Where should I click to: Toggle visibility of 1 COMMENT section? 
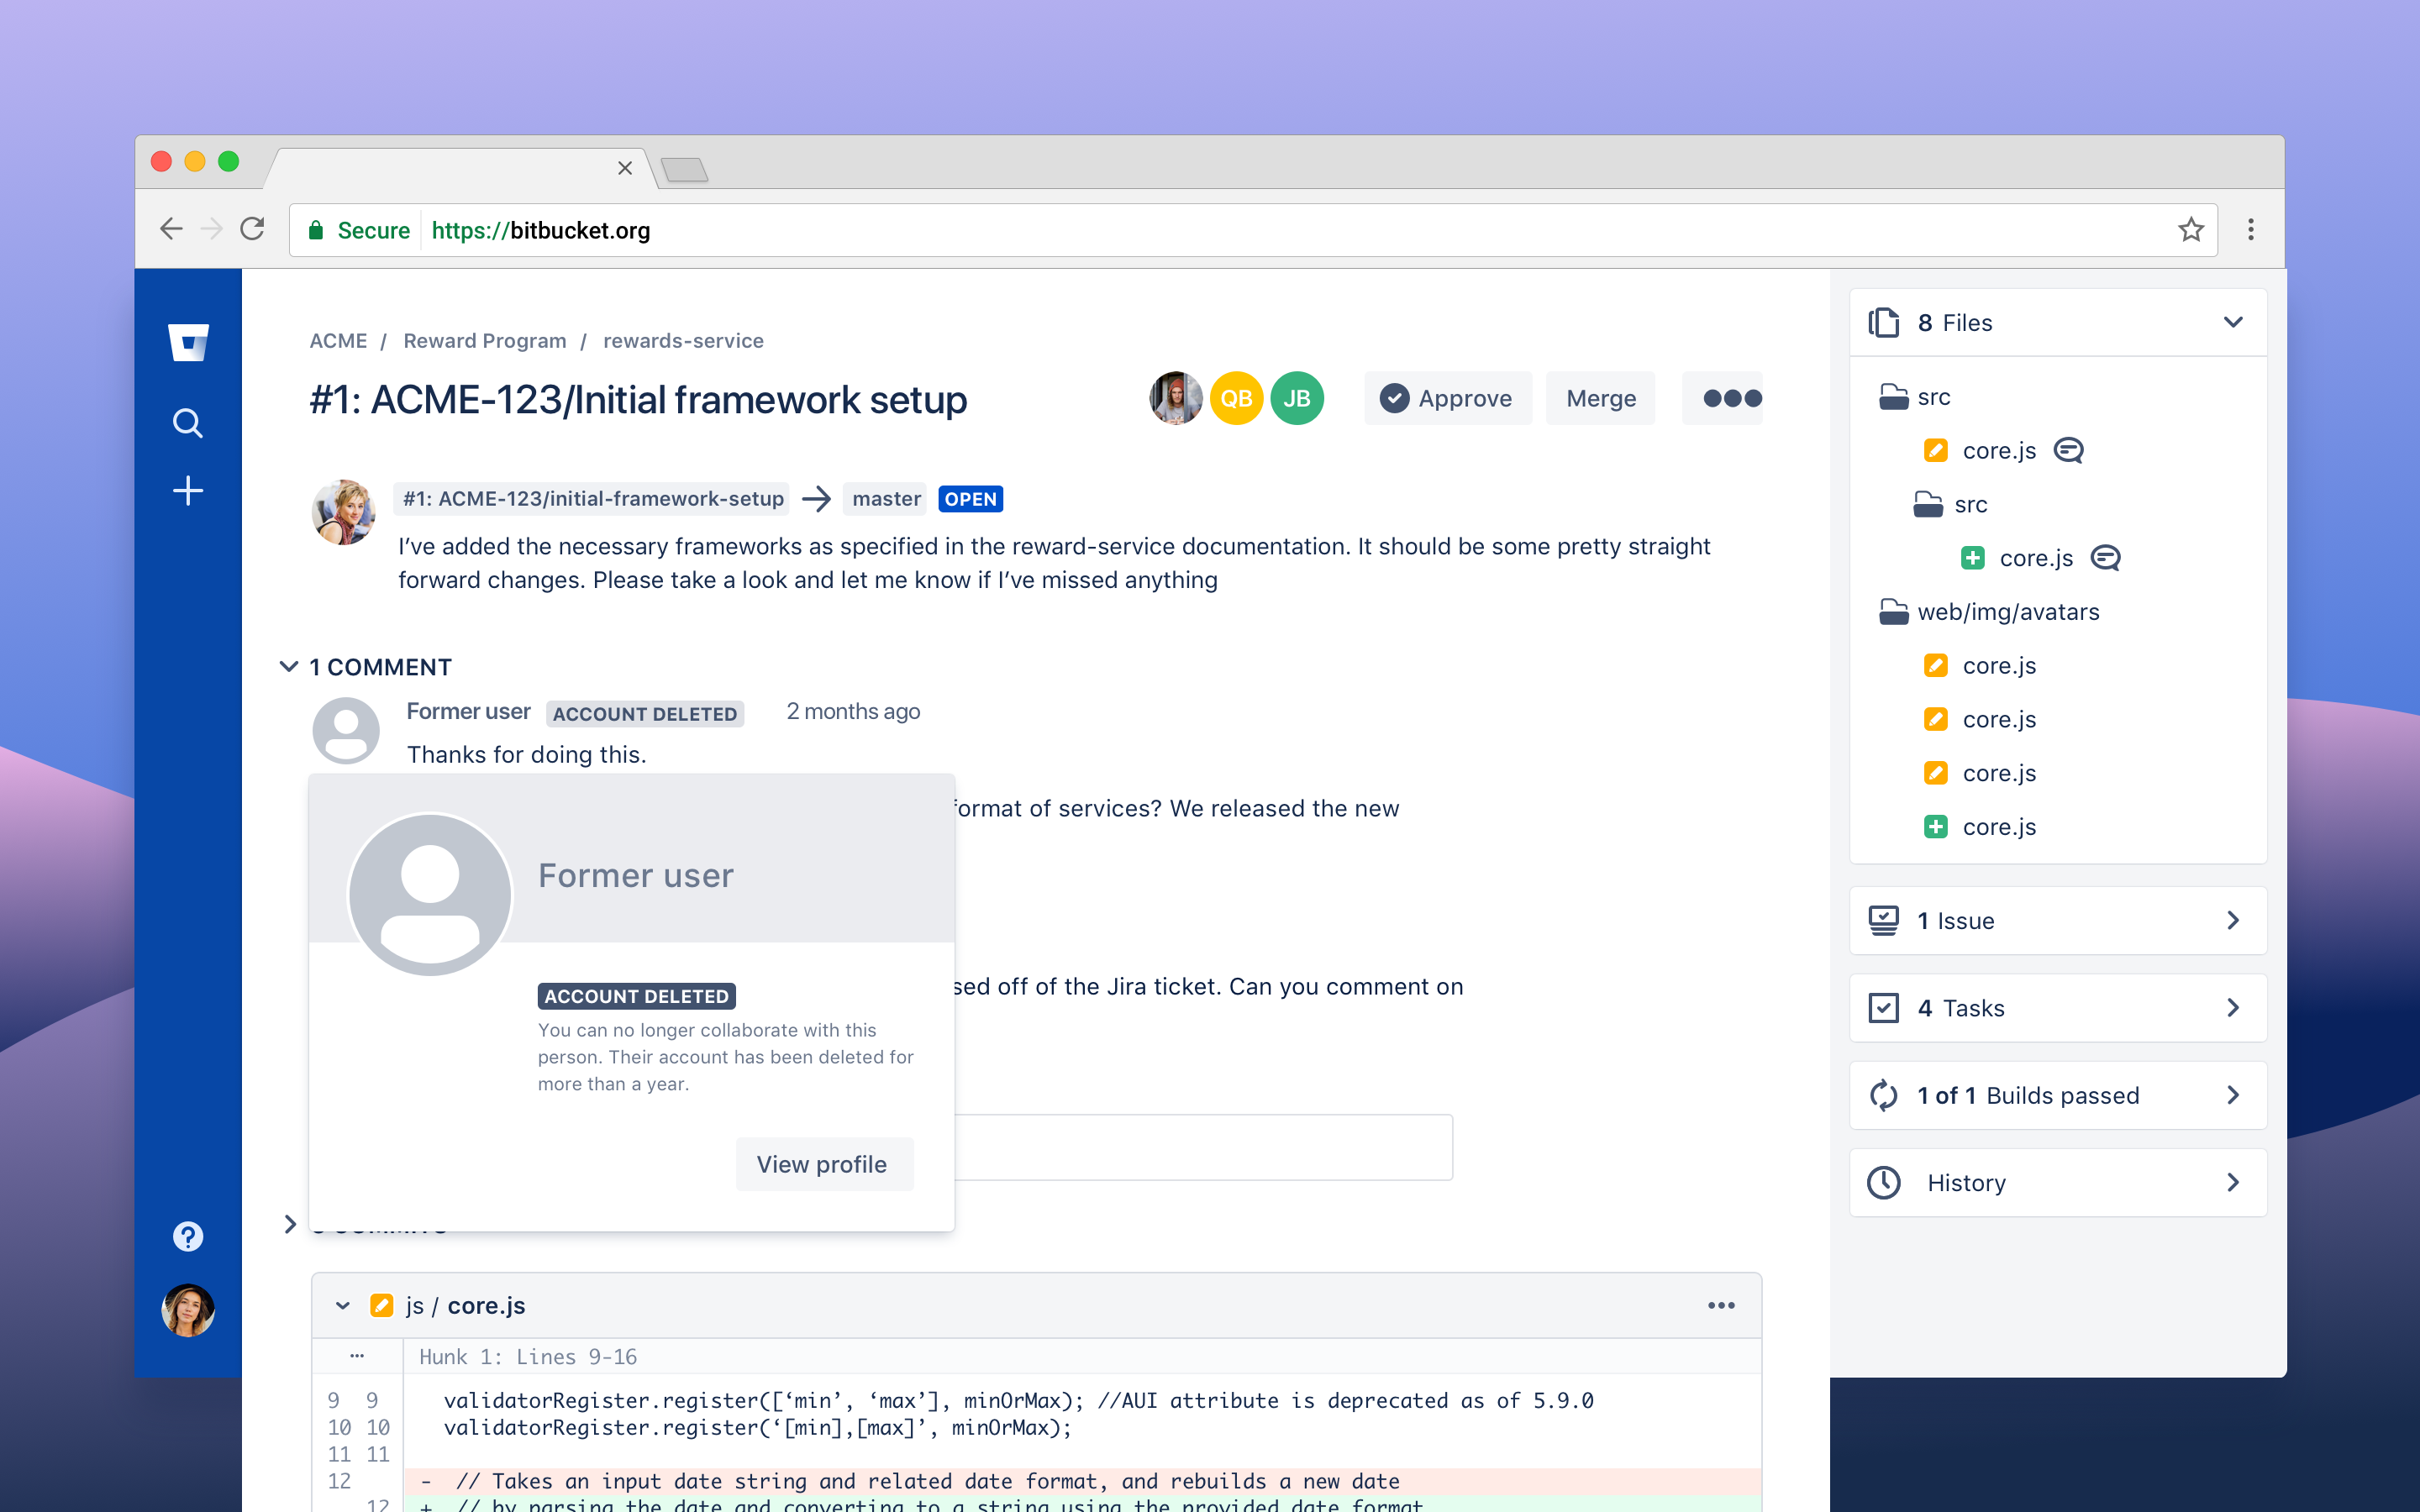(x=291, y=667)
